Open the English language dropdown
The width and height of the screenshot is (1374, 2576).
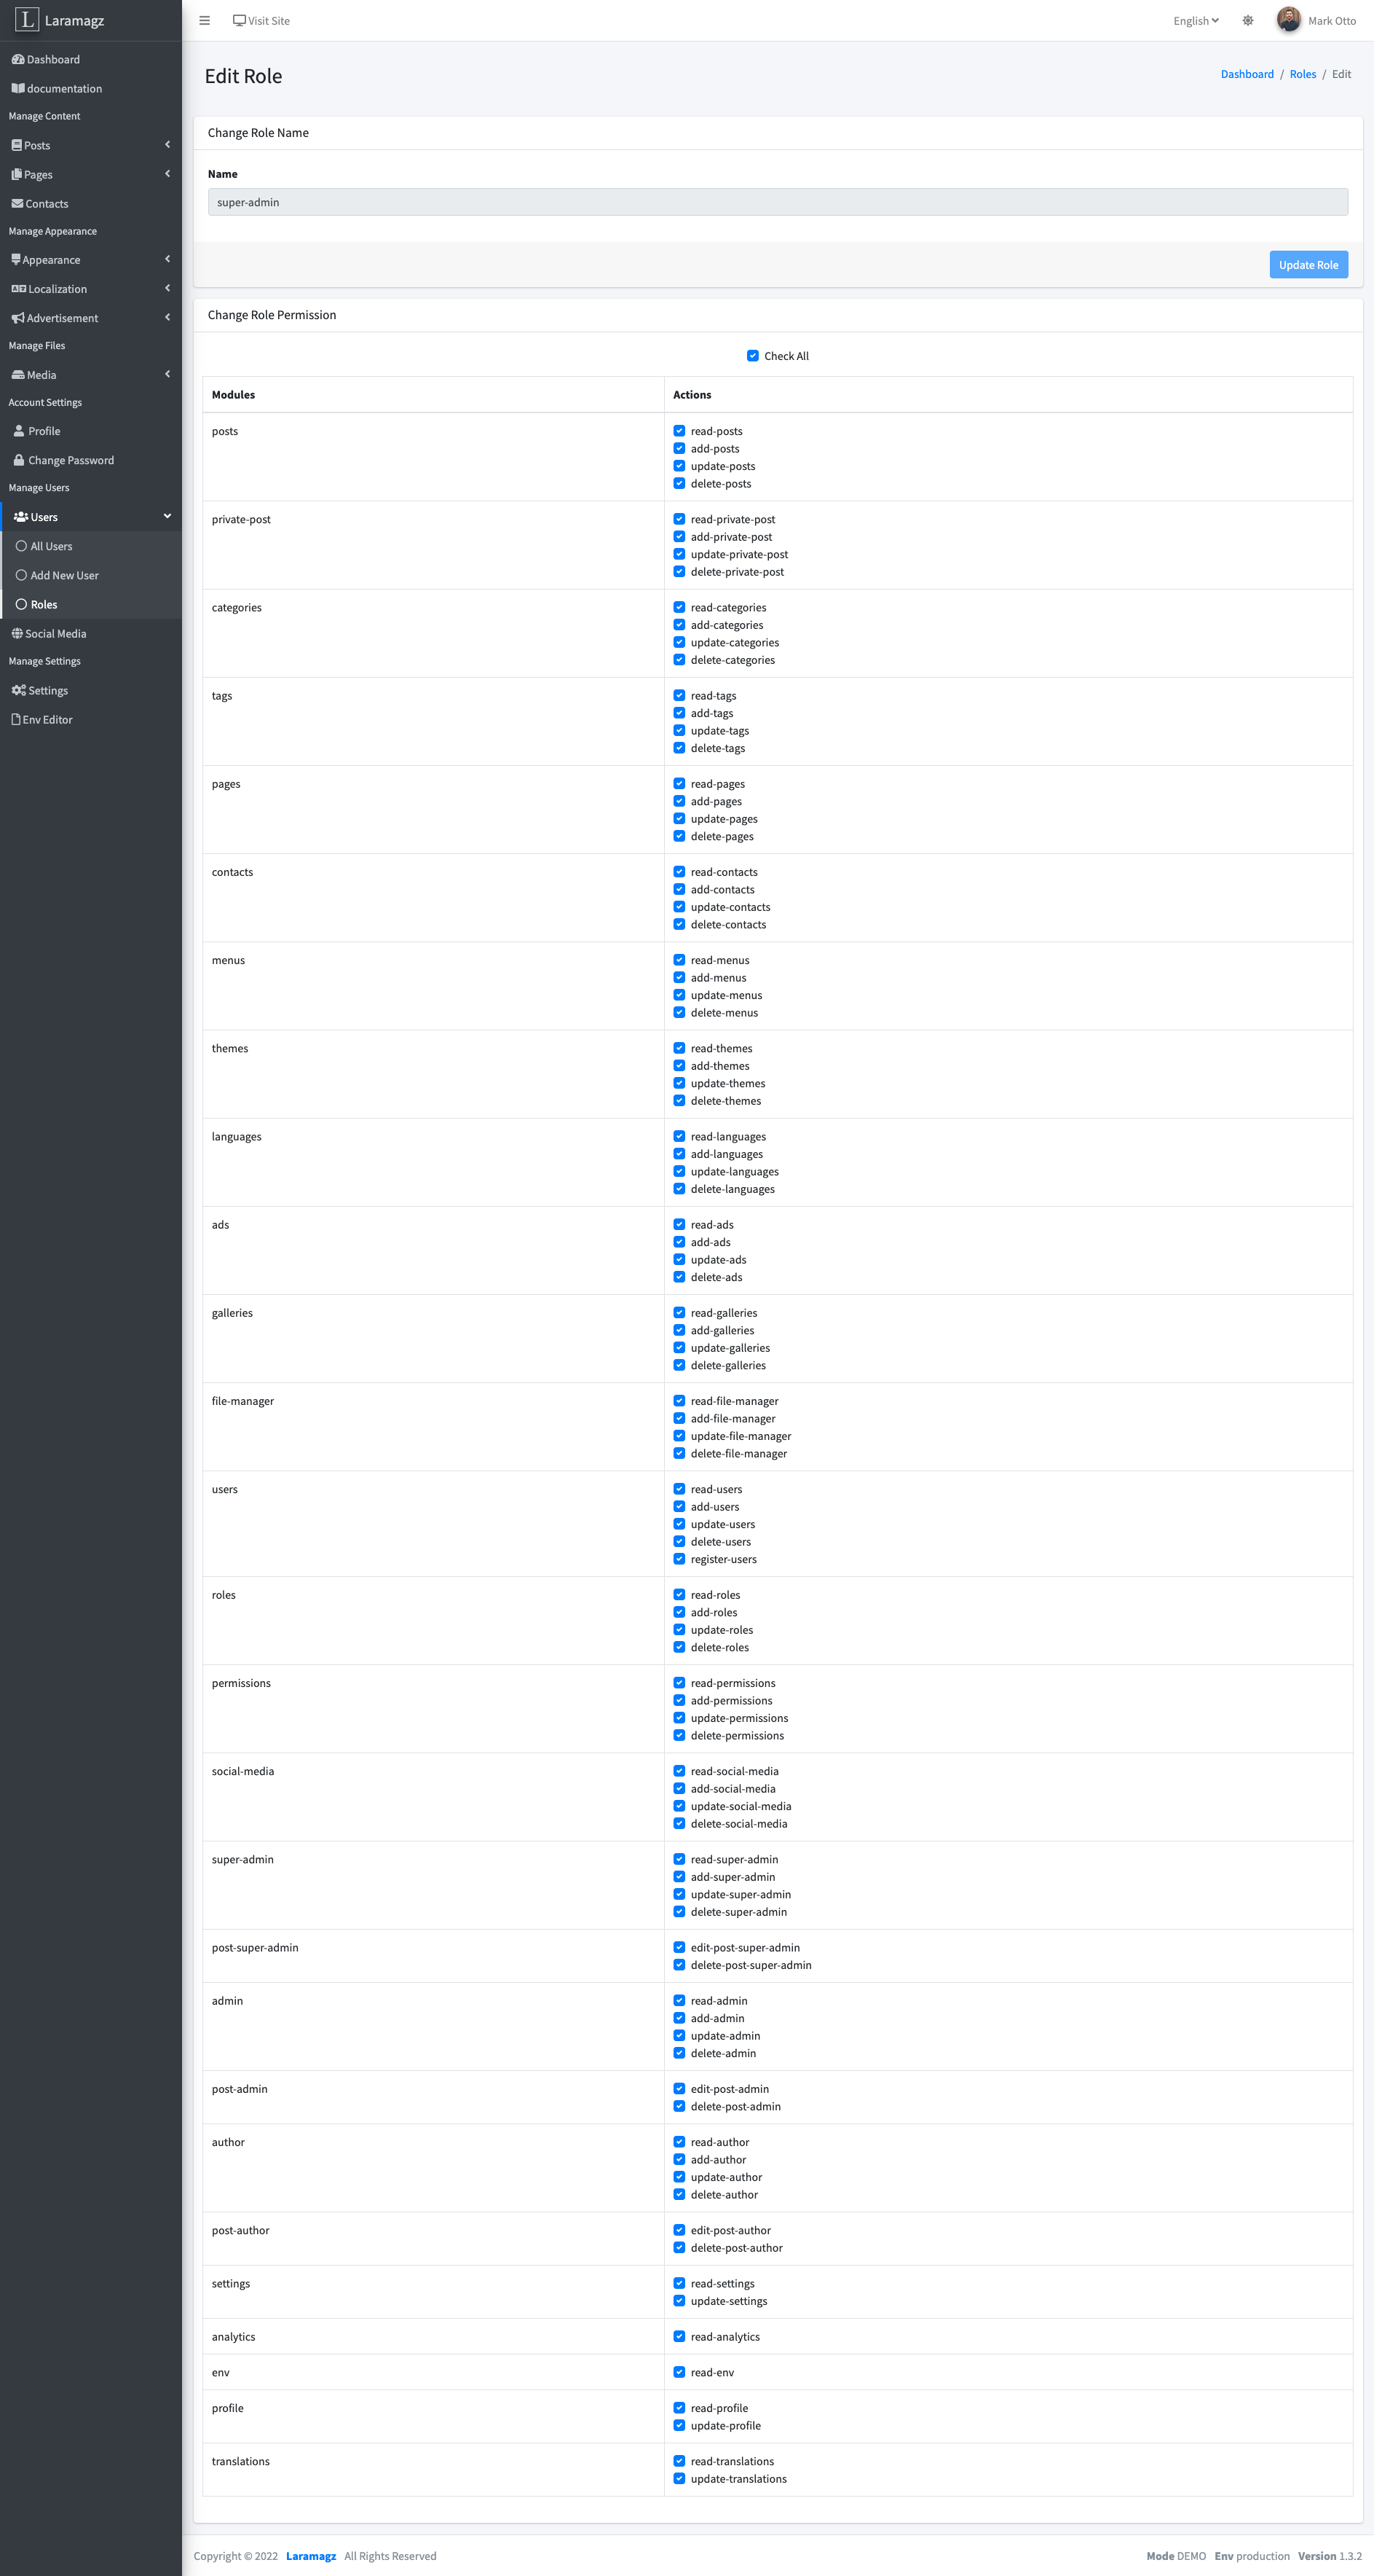[x=1195, y=21]
